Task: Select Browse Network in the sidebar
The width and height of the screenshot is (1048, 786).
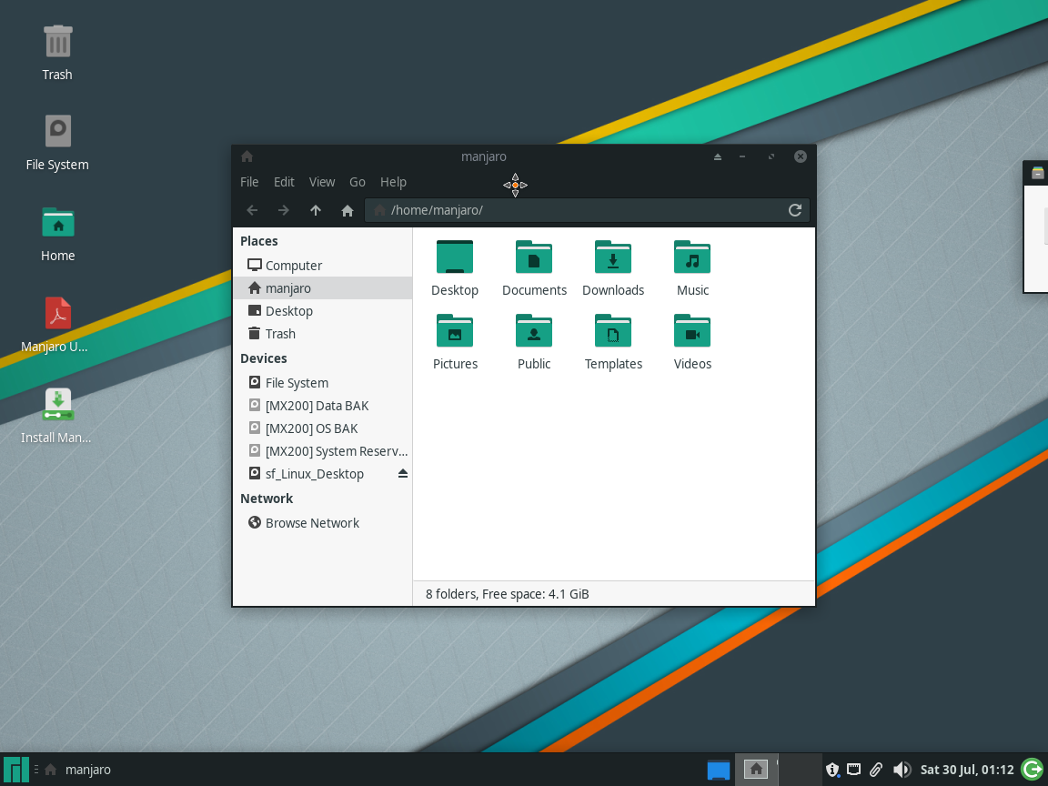Action: (322, 523)
